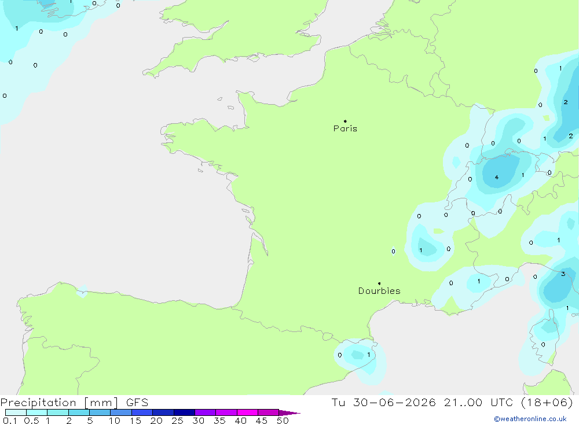
Task: Click the precipitation value '4' on the map
Action: 497,178
